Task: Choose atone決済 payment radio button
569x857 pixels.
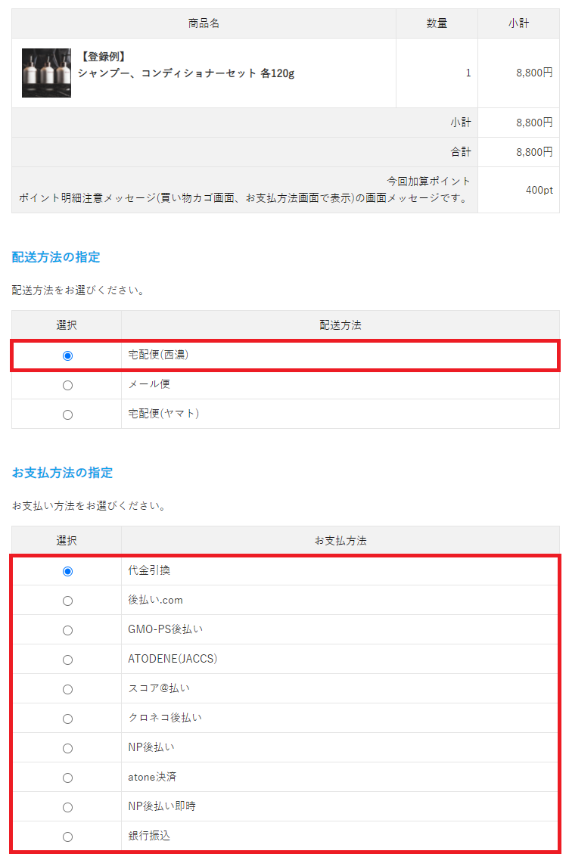Action: pos(67,778)
